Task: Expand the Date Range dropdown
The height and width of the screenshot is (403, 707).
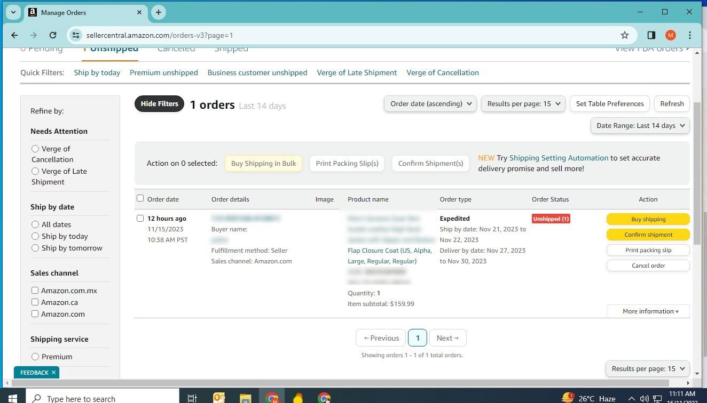Action: (640, 126)
